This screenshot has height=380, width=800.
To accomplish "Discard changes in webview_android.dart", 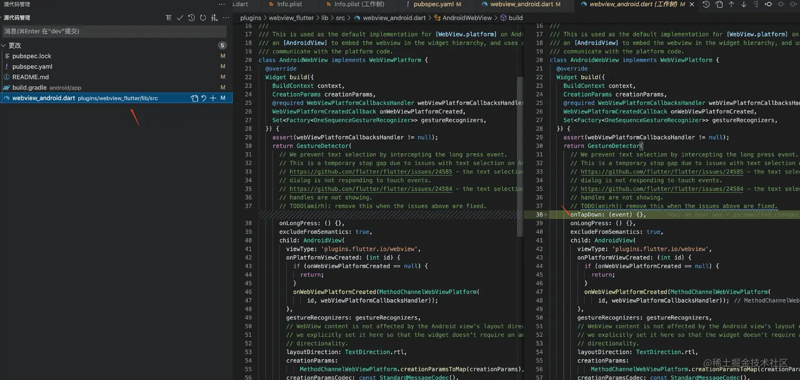I will tap(204, 98).
